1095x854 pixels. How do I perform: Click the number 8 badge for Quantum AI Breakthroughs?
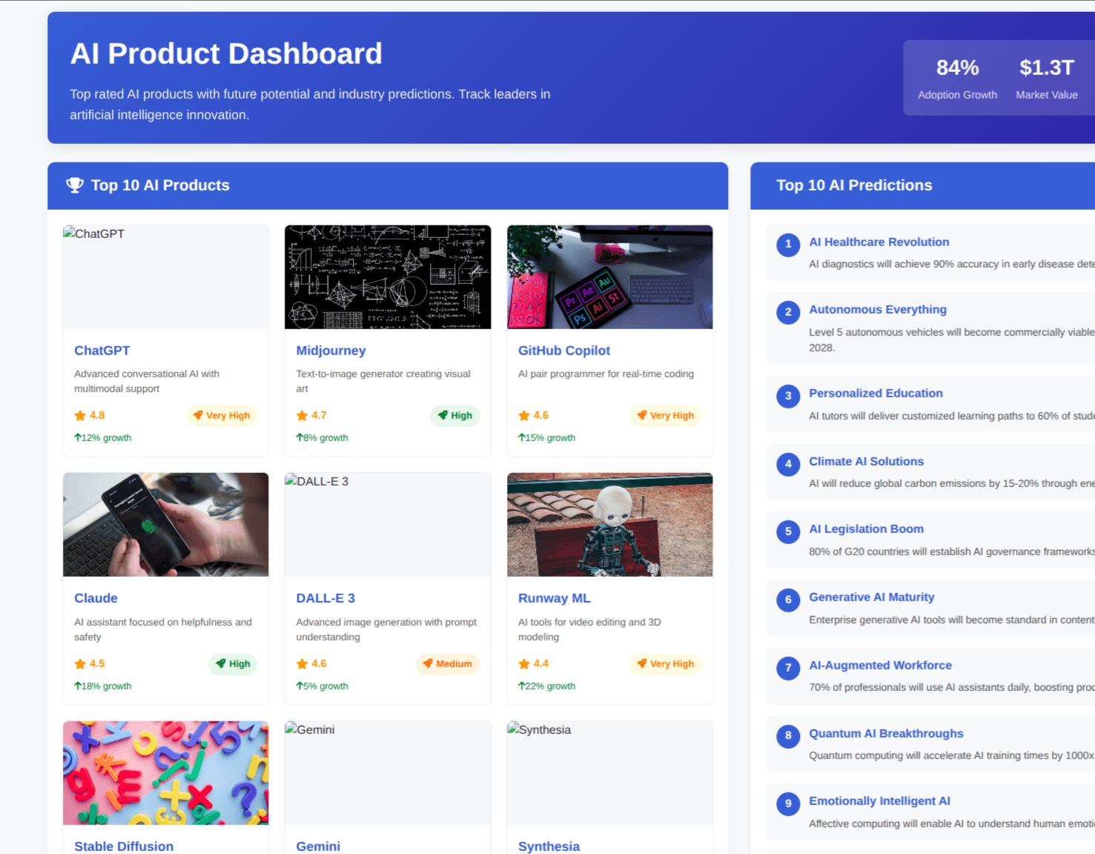coord(788,735)
